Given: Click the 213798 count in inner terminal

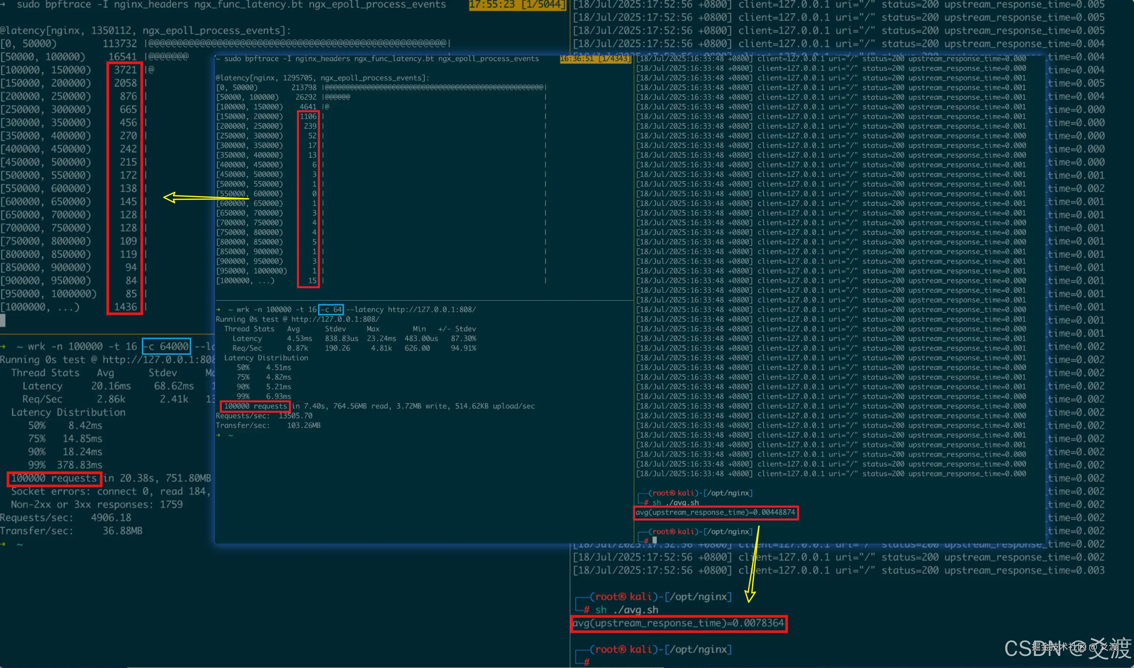Looking at the screenshot, I should click(x=303, y=87).
